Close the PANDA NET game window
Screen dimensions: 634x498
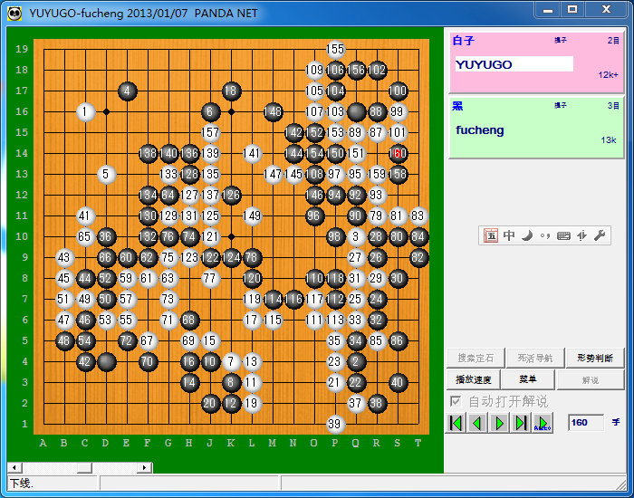(x=606, y=10)
